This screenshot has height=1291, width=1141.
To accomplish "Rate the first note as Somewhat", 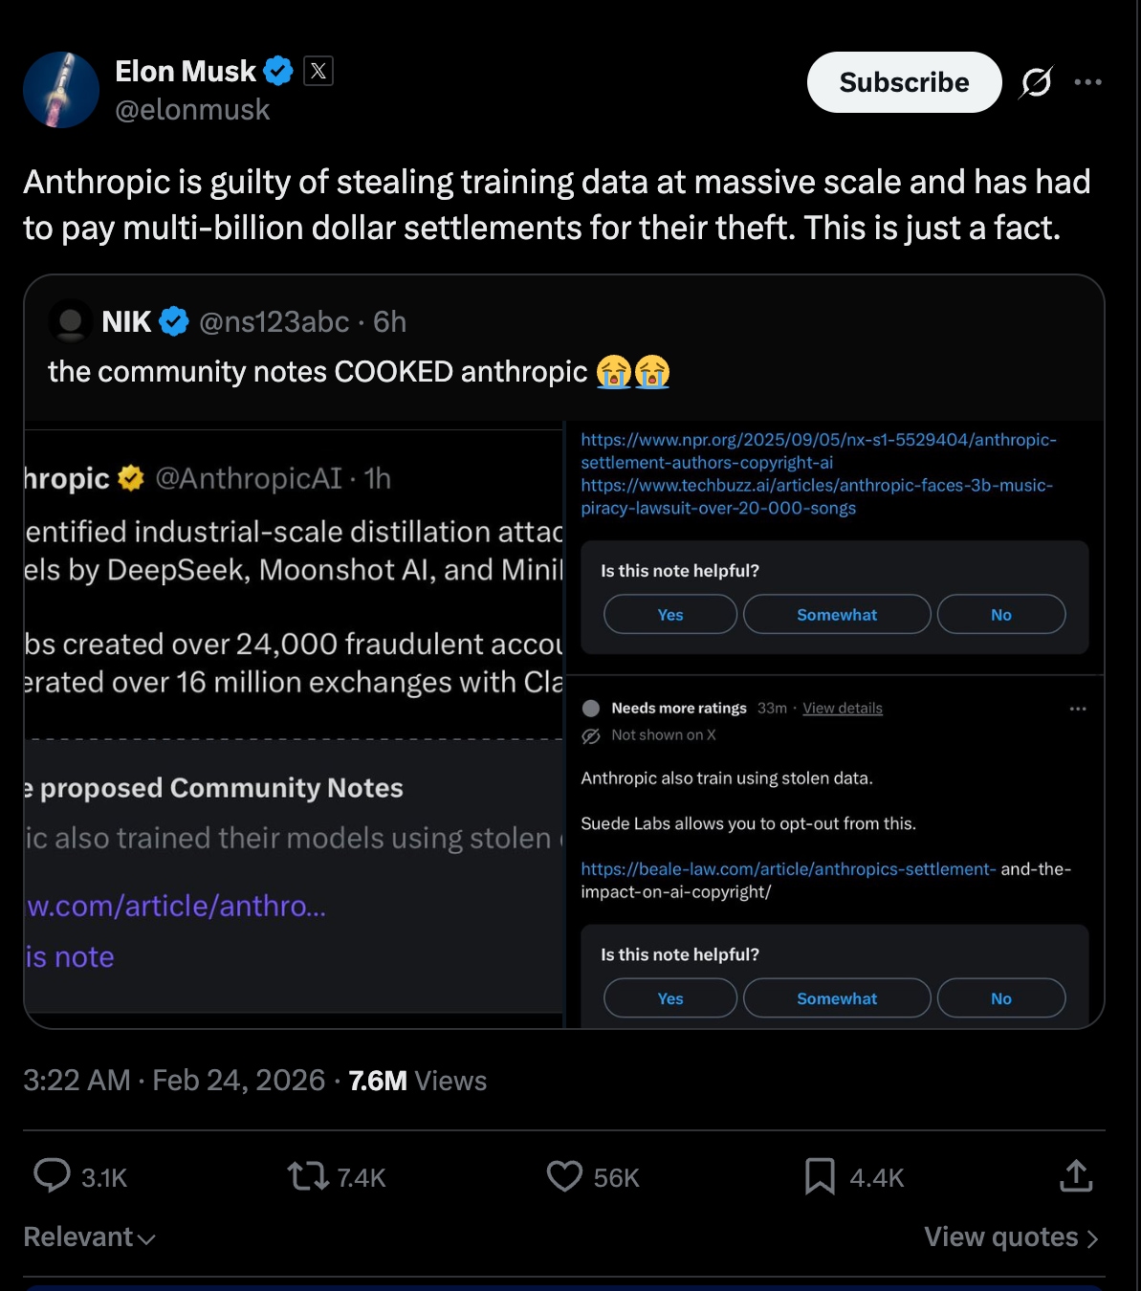I will 836,614.
